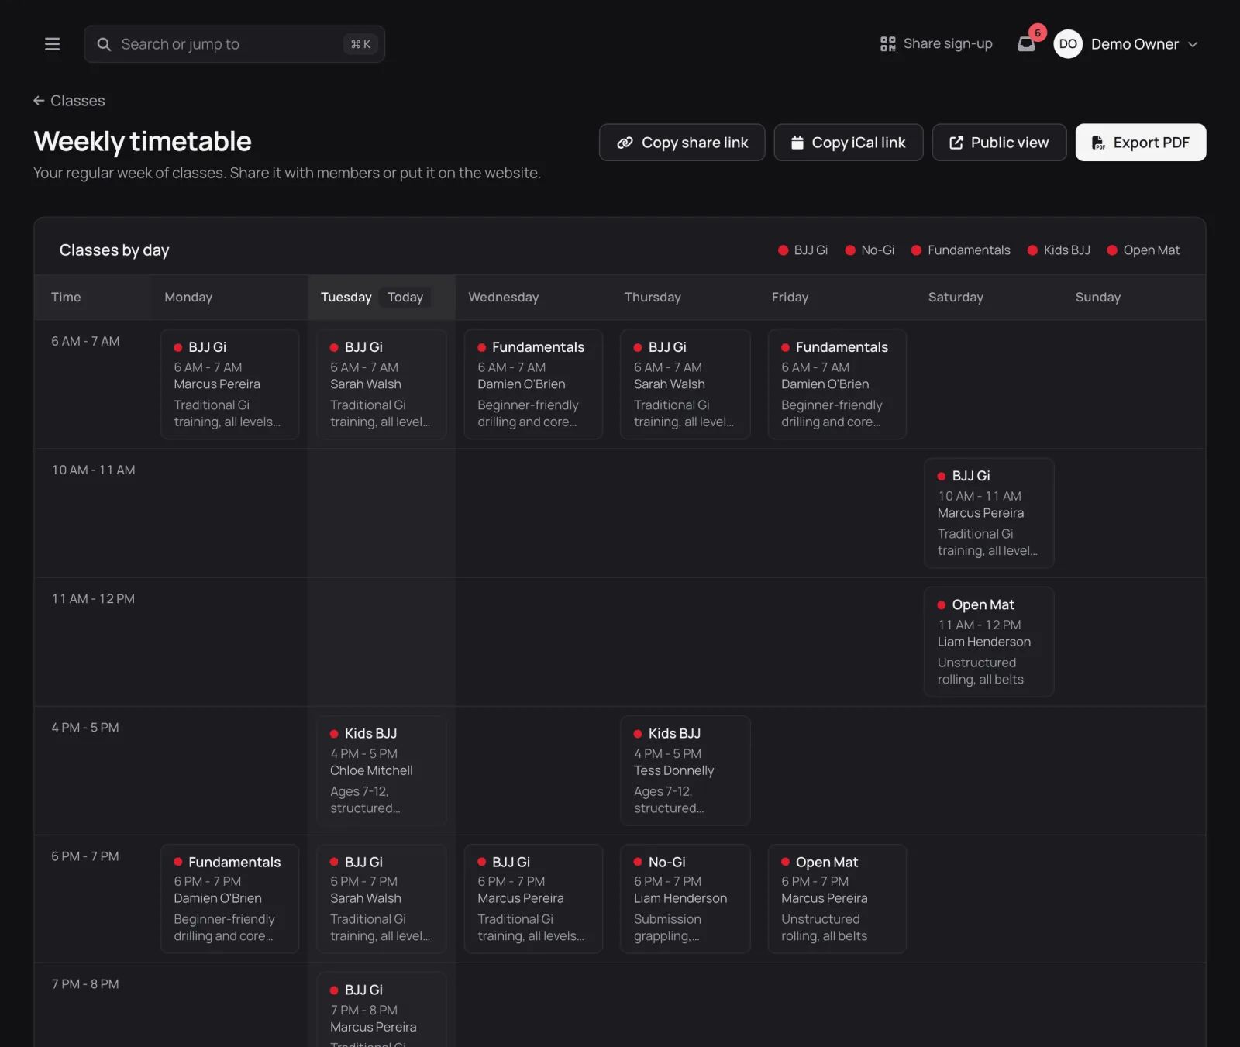Open Thursday 6 AM BJJ Gi class card

click(x=685, y=384)
